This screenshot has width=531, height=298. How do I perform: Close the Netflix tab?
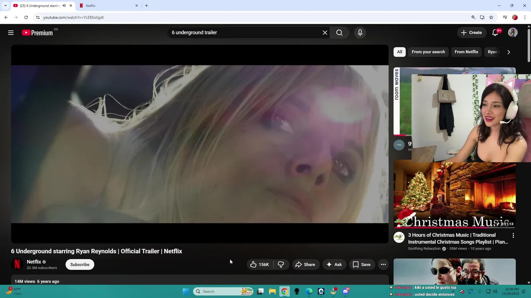[136, 6]
